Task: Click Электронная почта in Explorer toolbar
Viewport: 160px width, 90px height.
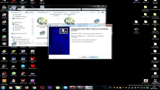Action: point(60,12)
